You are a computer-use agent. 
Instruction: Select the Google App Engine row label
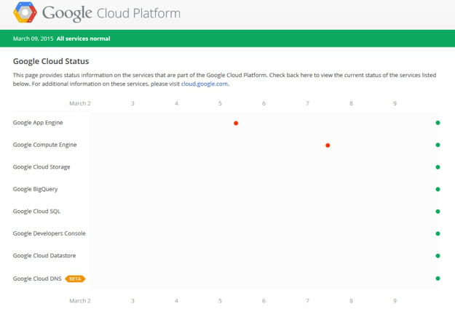38,123
